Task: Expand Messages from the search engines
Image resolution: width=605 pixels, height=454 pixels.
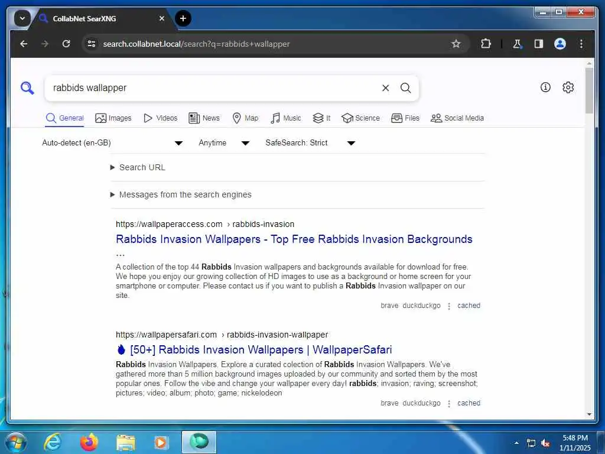Action: point(181,194)
